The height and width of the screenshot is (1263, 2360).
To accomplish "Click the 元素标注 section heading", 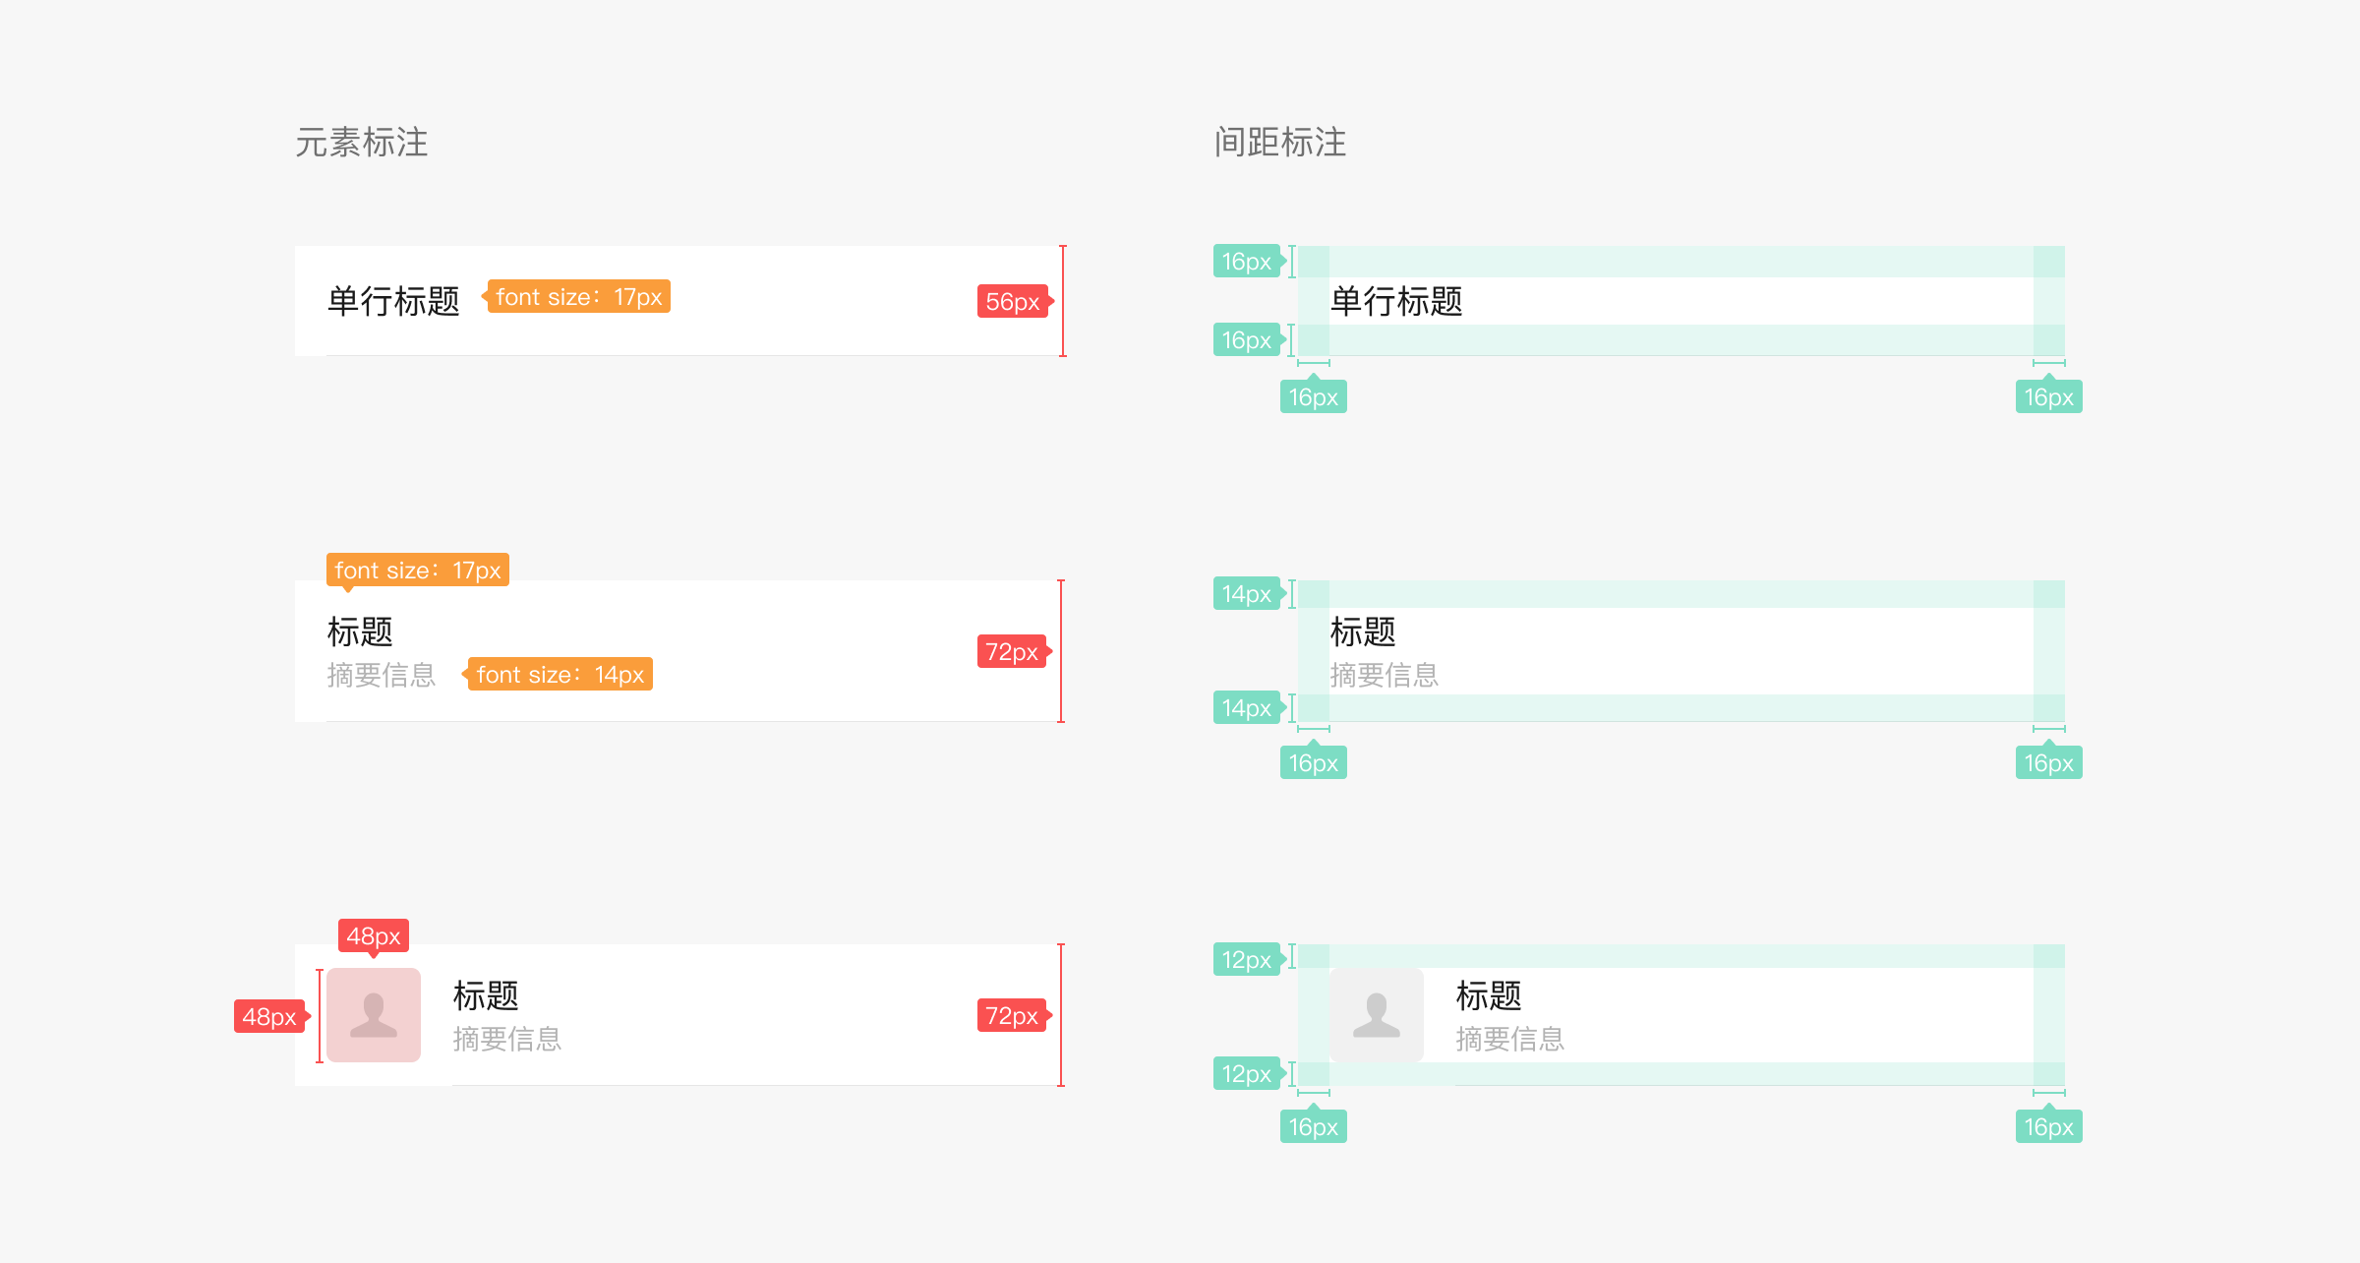I will tap(362, 143).
